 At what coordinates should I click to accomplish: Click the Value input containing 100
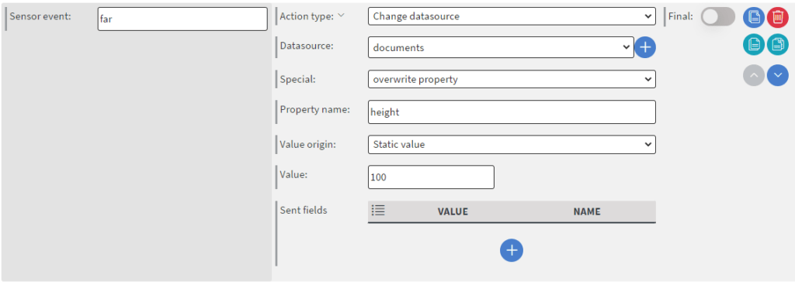431,177
